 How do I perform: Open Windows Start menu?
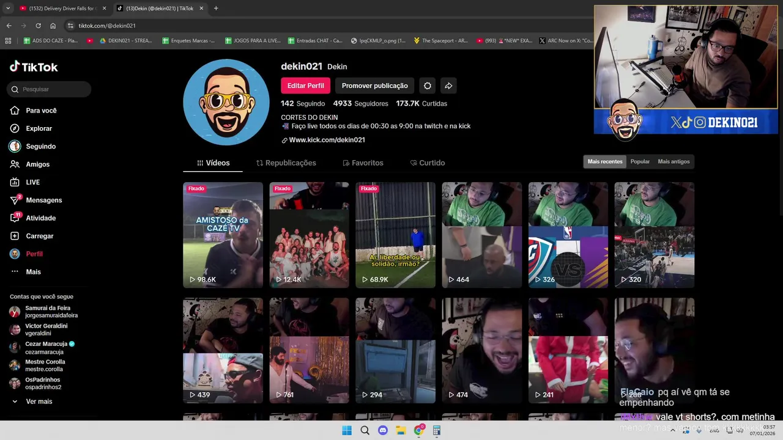pyautogui.click(x=347, y=430)
